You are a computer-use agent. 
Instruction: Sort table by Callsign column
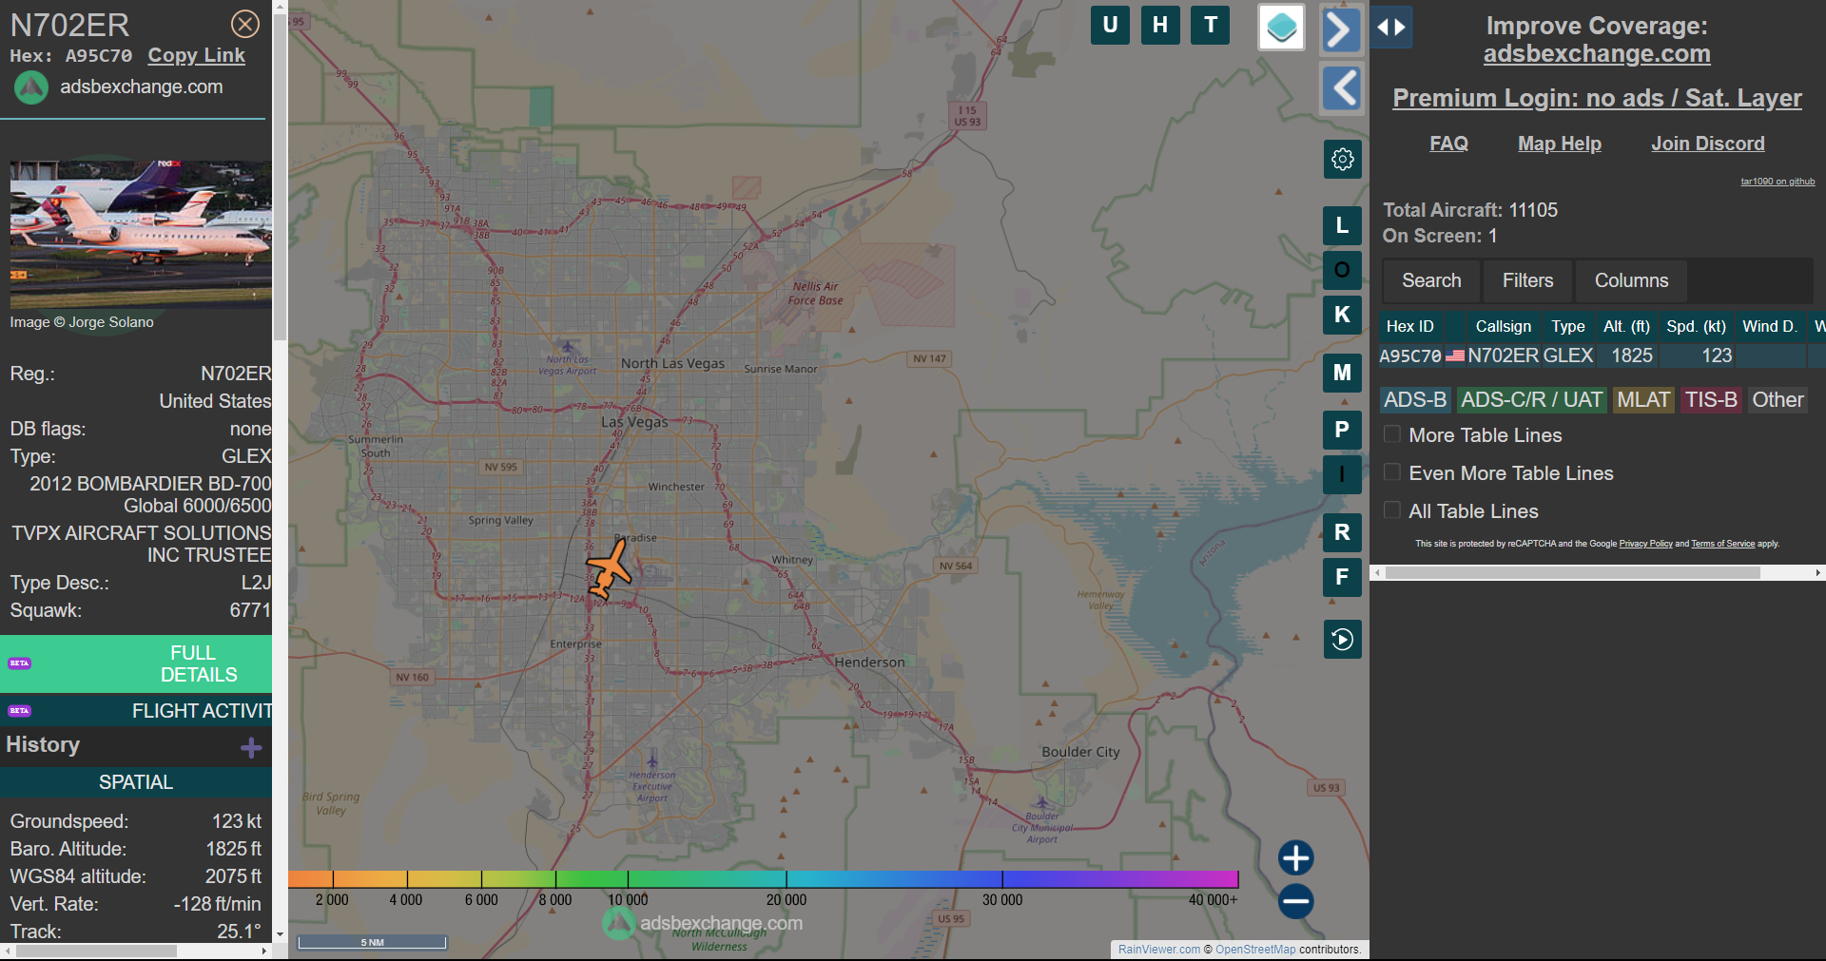click(x=1503, y=326)
